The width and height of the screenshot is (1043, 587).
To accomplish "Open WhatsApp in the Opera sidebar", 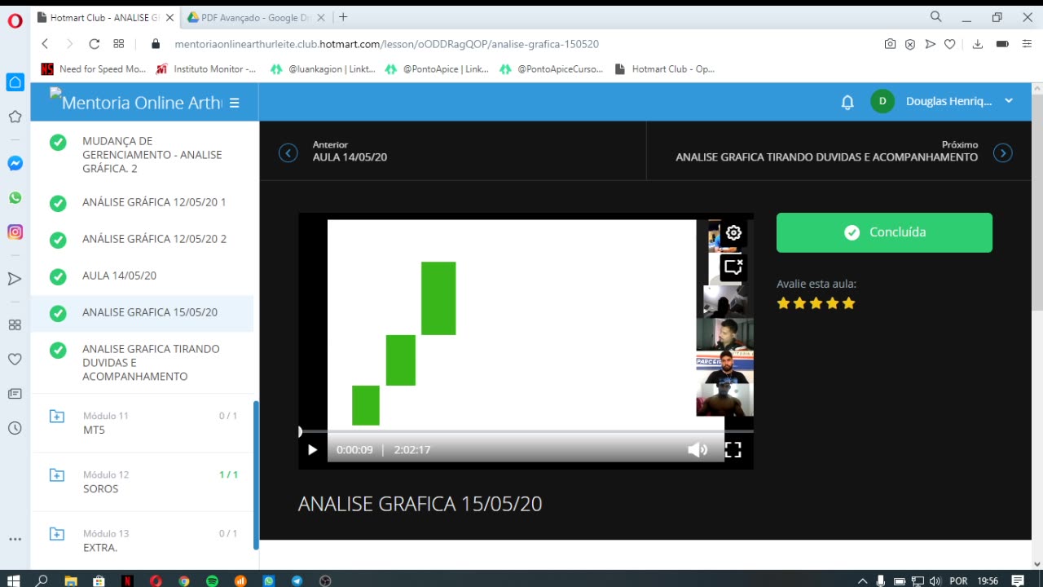I will [x=15, y=197].
